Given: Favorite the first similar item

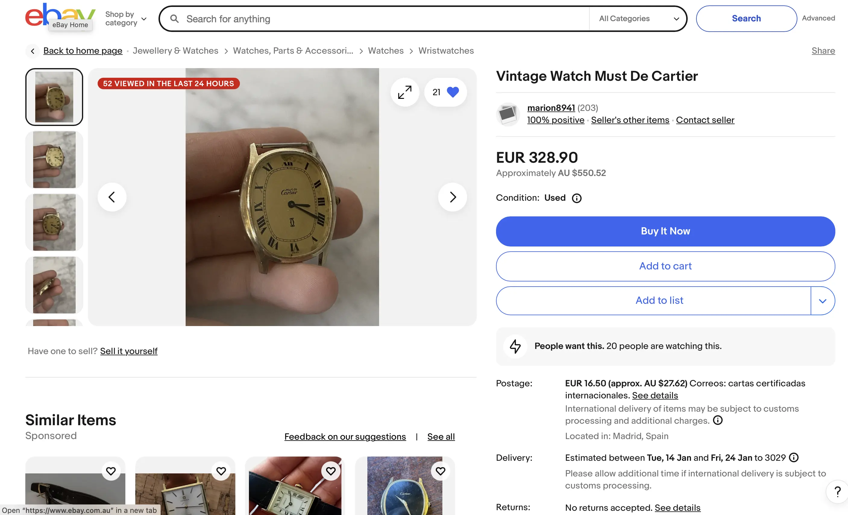Looking at the screenshot, I should point(111,471).
